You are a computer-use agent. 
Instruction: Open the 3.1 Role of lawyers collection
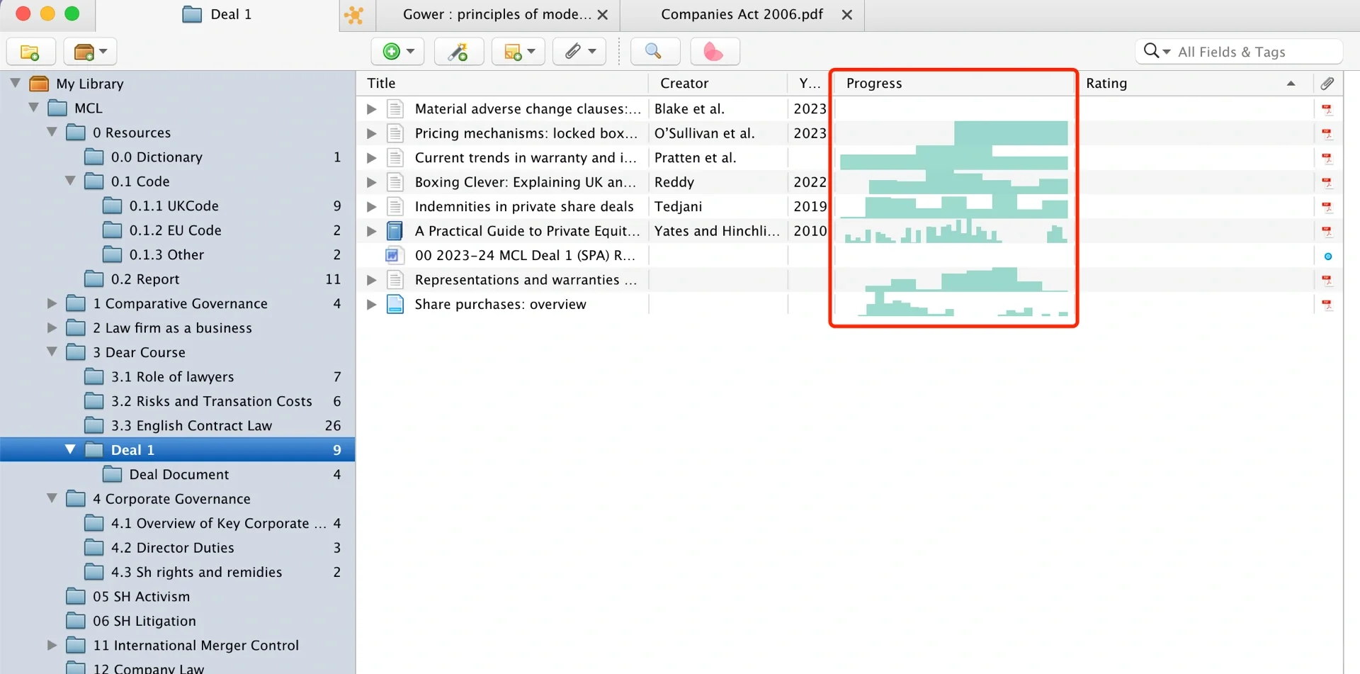[177, 376]
